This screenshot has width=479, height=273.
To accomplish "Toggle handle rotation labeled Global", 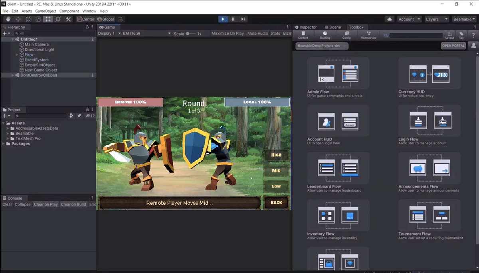I will point(105,19).
